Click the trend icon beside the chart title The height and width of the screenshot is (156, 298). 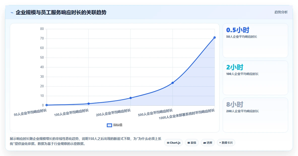[x=12, y=13]
